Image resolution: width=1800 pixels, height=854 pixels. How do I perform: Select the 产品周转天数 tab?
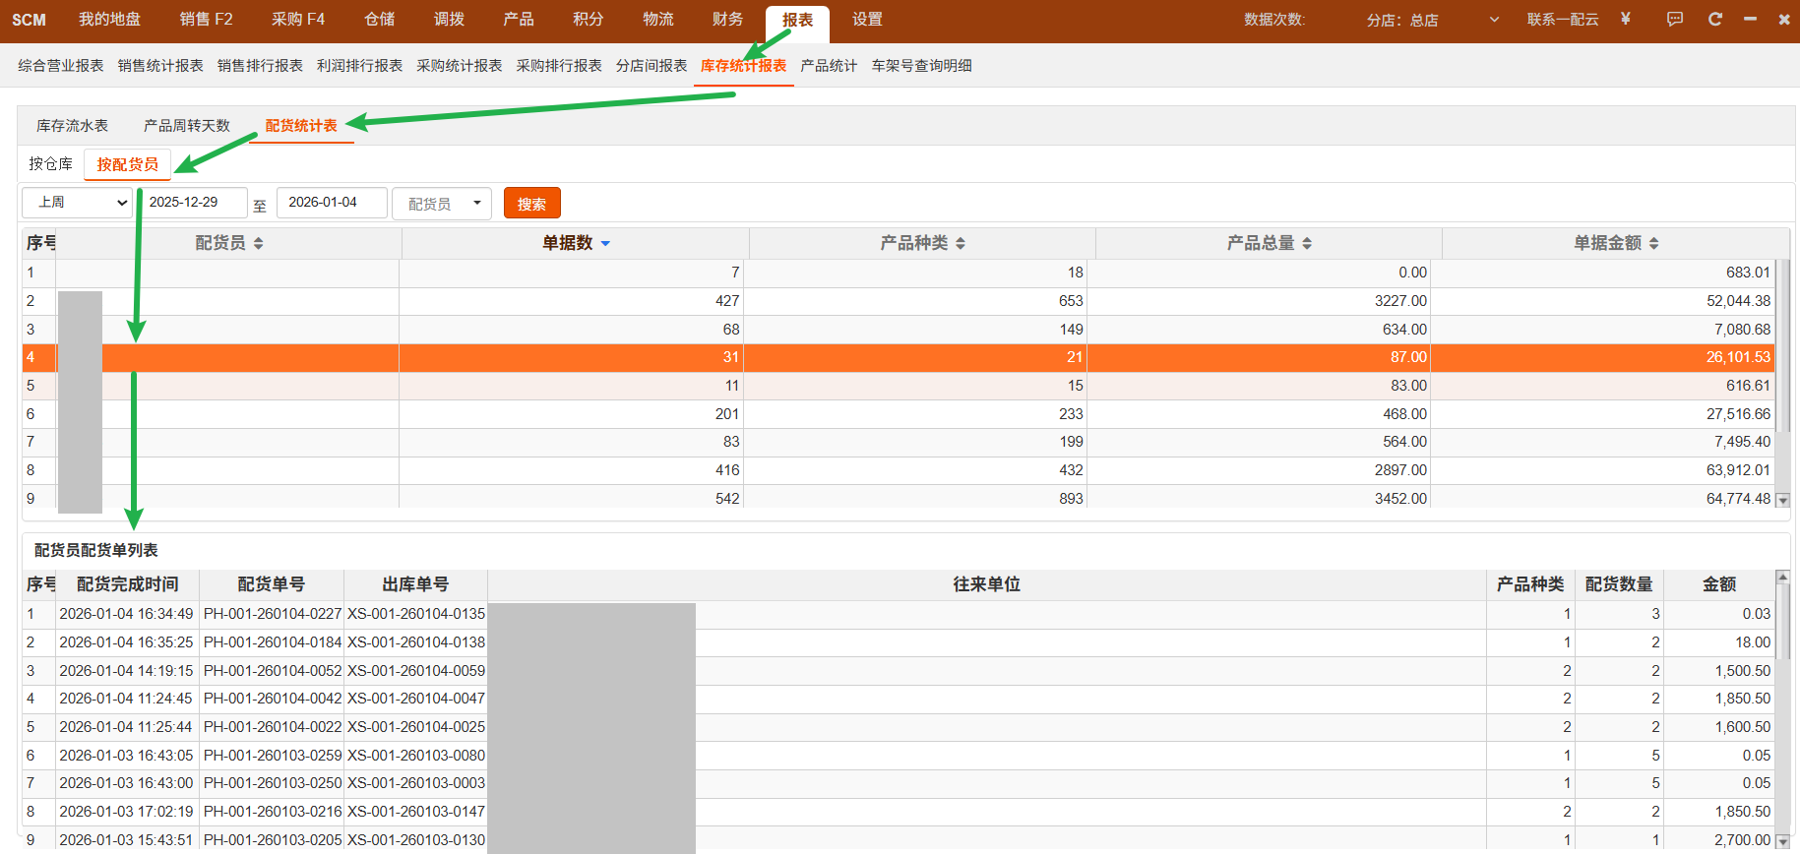click(x=186, y=126)
